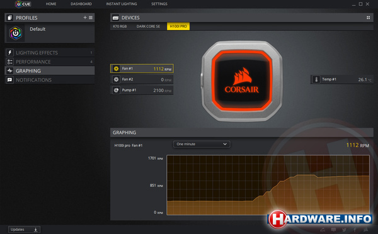Viewport: 378px width, 234px height.
Task: Click the Corsair H100i Pro cooler image
Action: pyautogui.click(x=242, y=81)
